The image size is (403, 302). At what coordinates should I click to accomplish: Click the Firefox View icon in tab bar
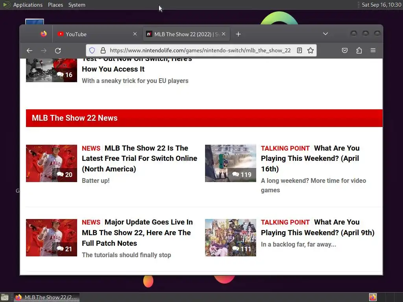pyautogui.click(x=44, y=34)
